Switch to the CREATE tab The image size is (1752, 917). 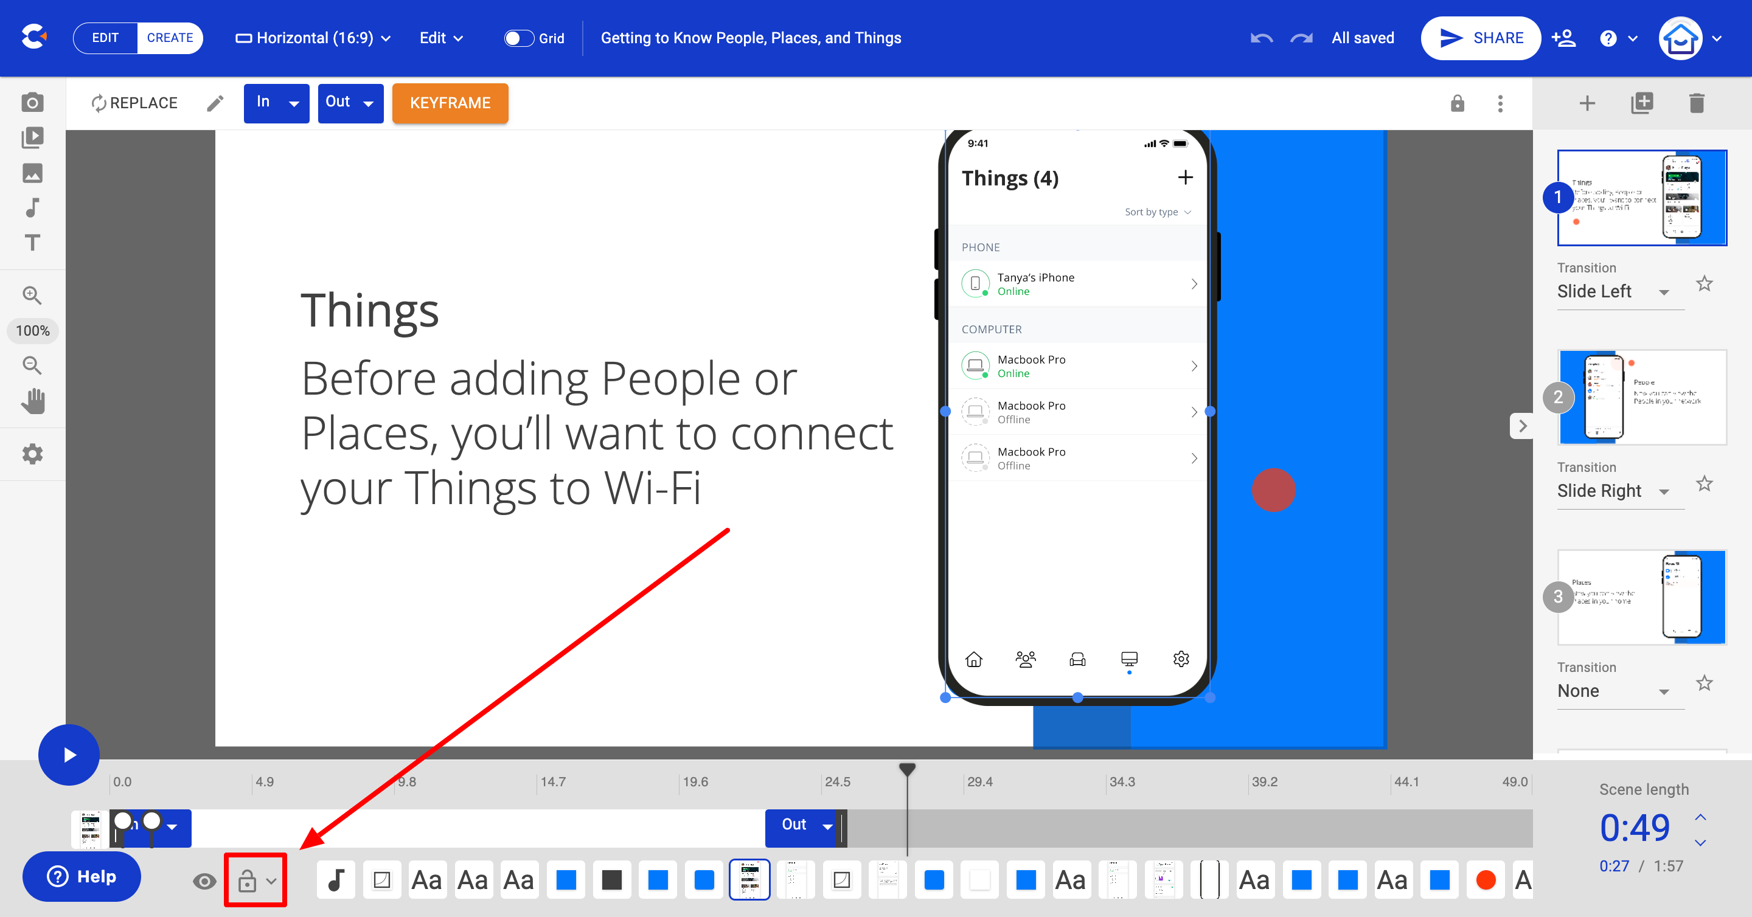(x=169, y=38)
